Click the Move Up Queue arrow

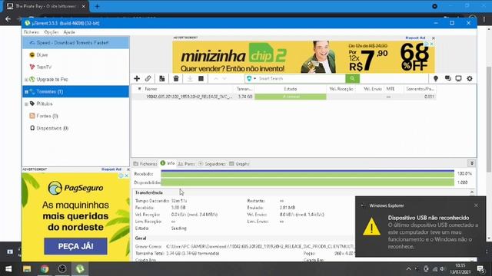pos(216,78)
